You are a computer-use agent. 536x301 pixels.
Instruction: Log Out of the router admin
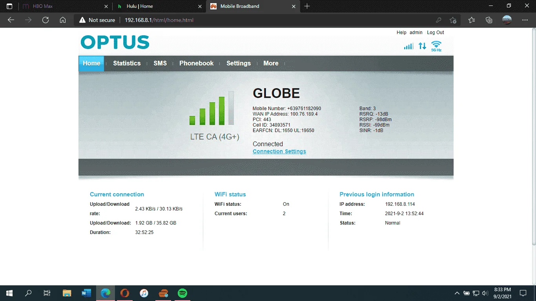pos(436,33)
